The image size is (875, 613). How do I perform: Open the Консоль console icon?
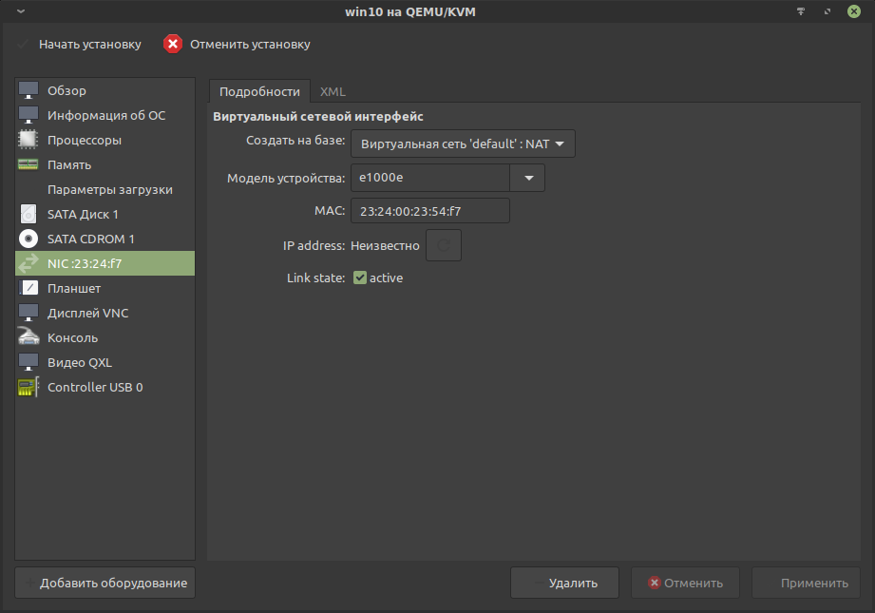coord(29,337)
